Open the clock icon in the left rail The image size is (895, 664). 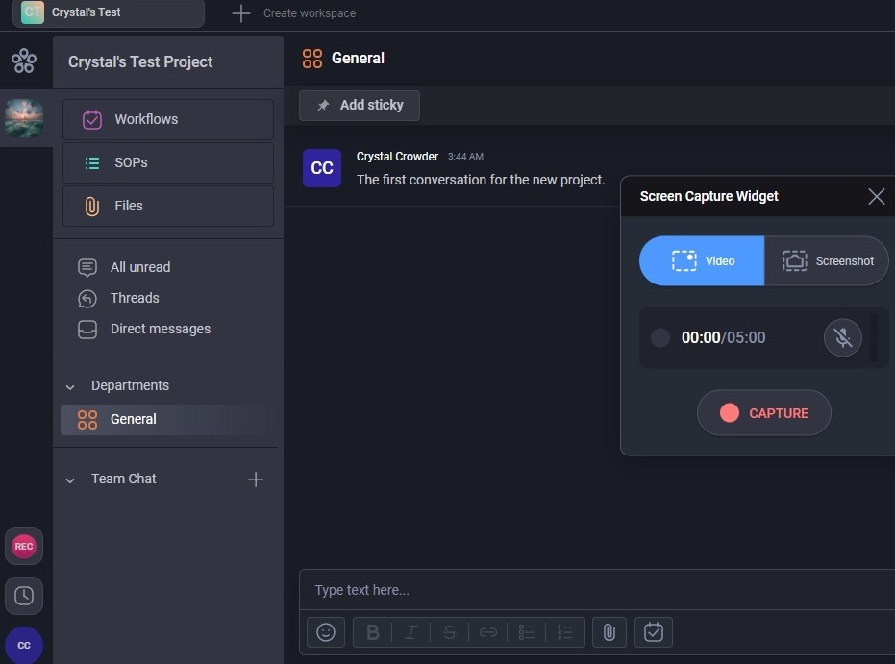pos(24,596)
